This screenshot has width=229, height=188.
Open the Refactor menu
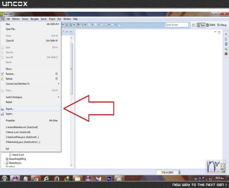click(x=16, y=19)
